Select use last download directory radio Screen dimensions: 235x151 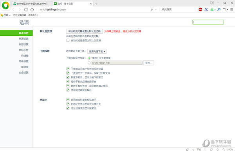(x=89, y=58)
